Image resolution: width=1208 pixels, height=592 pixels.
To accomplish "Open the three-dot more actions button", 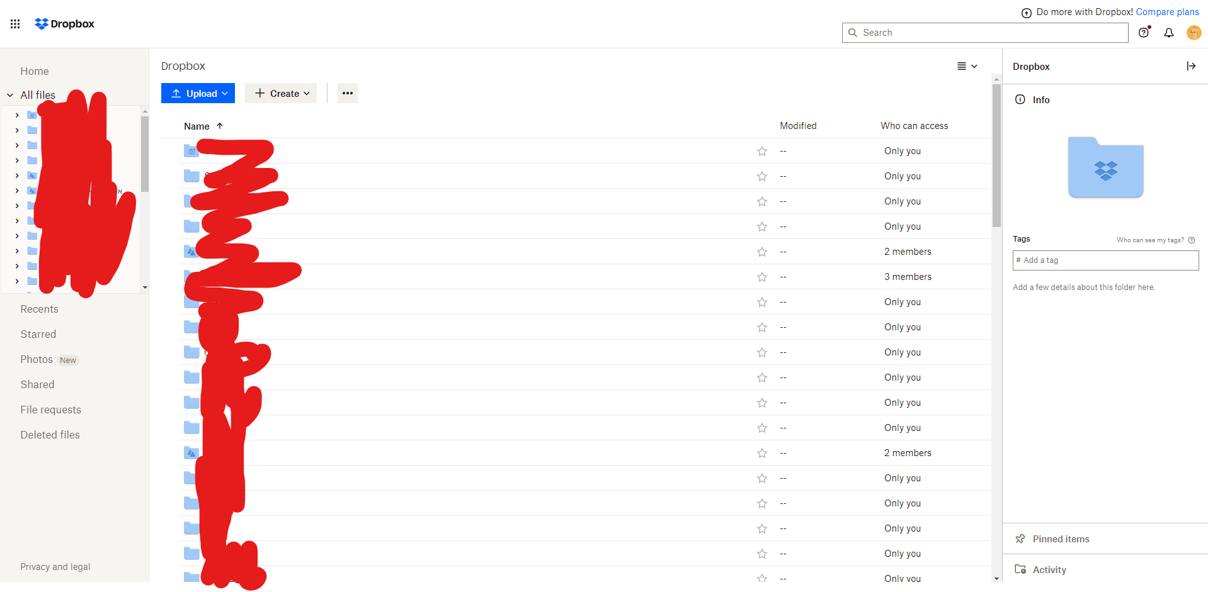I will [x=348, y=93].
